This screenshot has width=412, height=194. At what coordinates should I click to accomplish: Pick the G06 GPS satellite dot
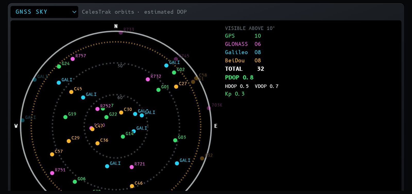pyautogui.click(x=75, y=182)
